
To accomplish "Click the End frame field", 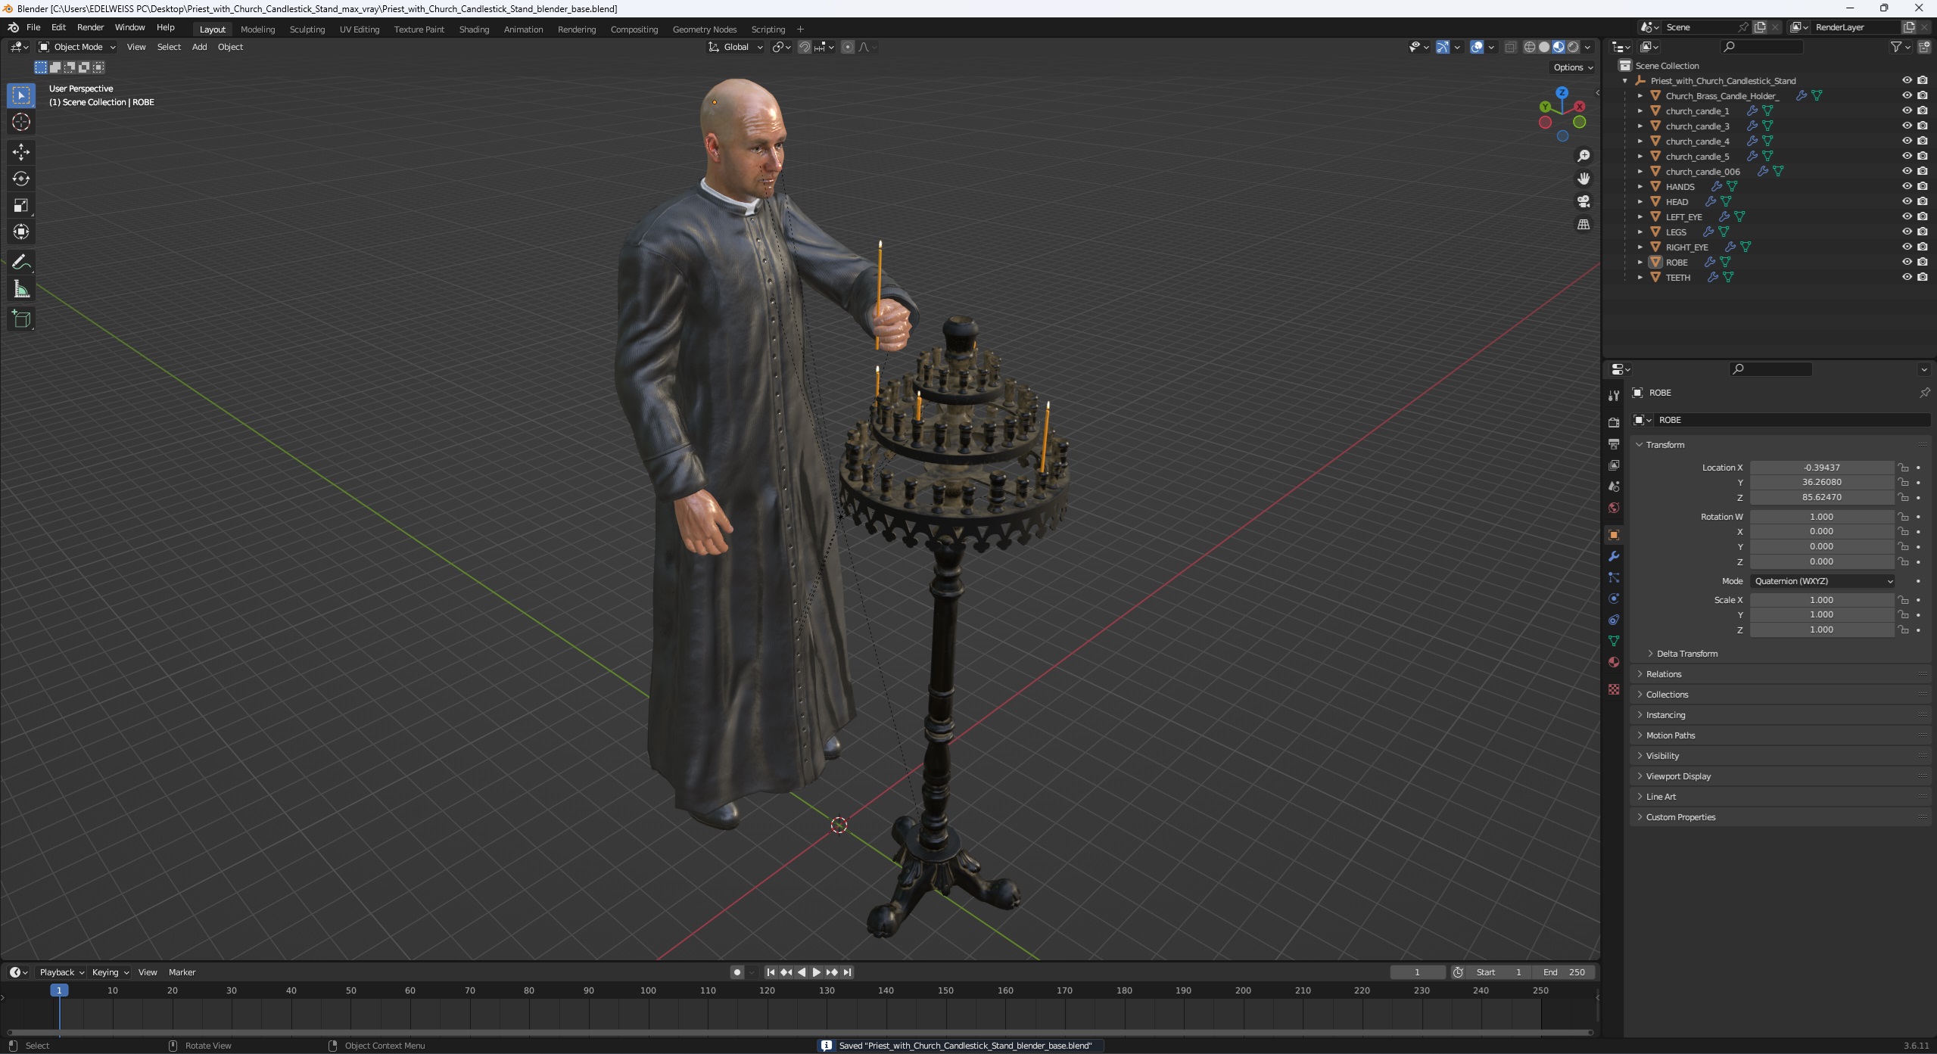I will pyautogui.click(x=1564, y=972).
